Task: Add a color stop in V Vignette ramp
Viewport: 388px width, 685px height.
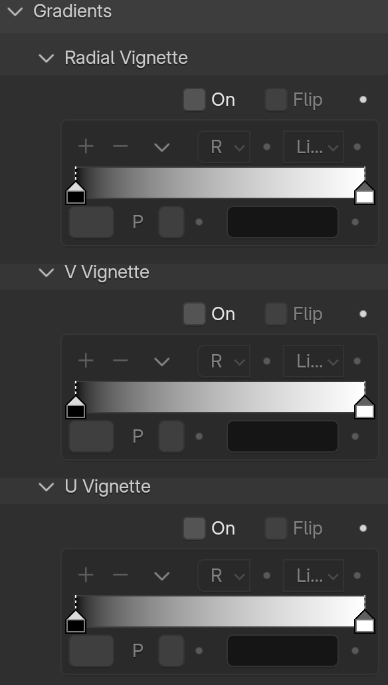Action: click(x=86, y=361)
